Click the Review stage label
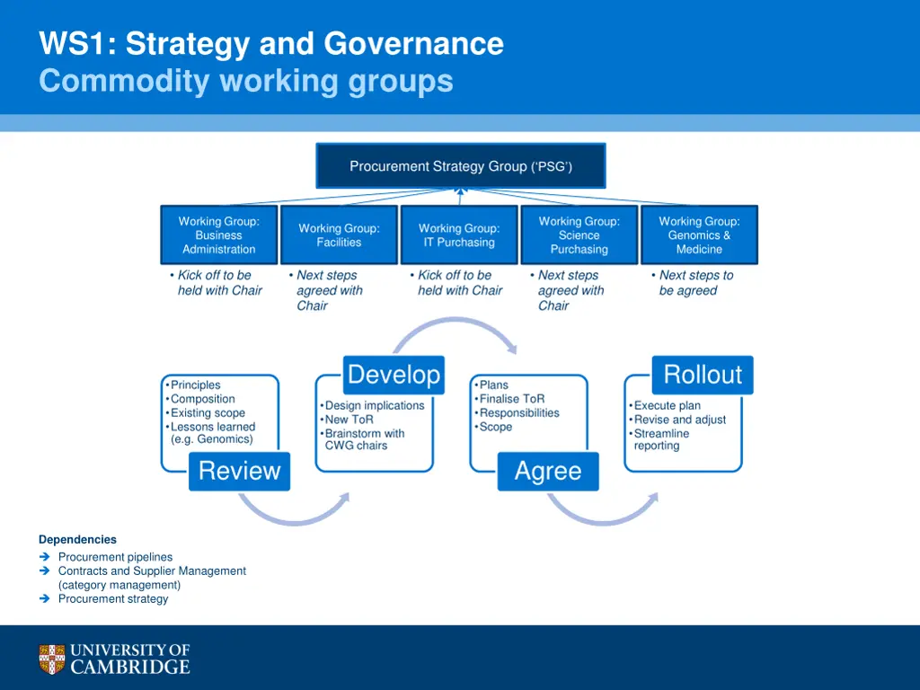The width and height of the screenshot is (920, 690). pyautogui.click(x=239, y=471)
